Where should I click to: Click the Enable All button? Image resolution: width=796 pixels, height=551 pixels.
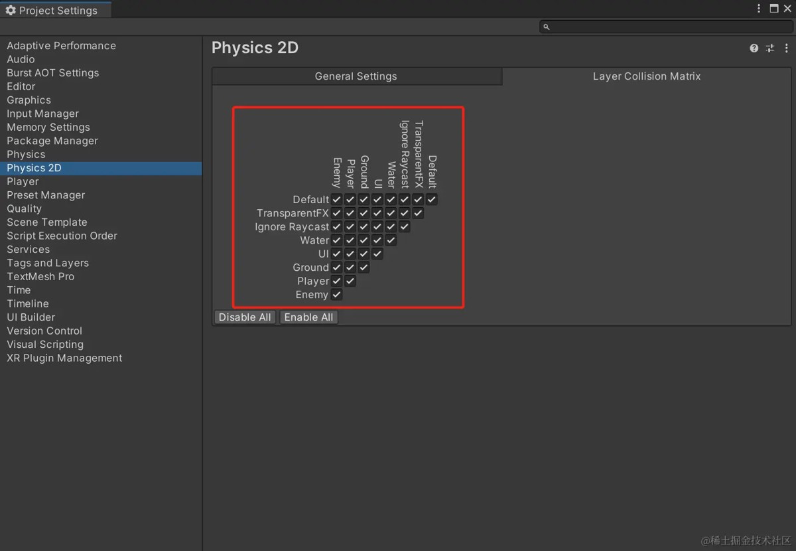coord(308,317)
